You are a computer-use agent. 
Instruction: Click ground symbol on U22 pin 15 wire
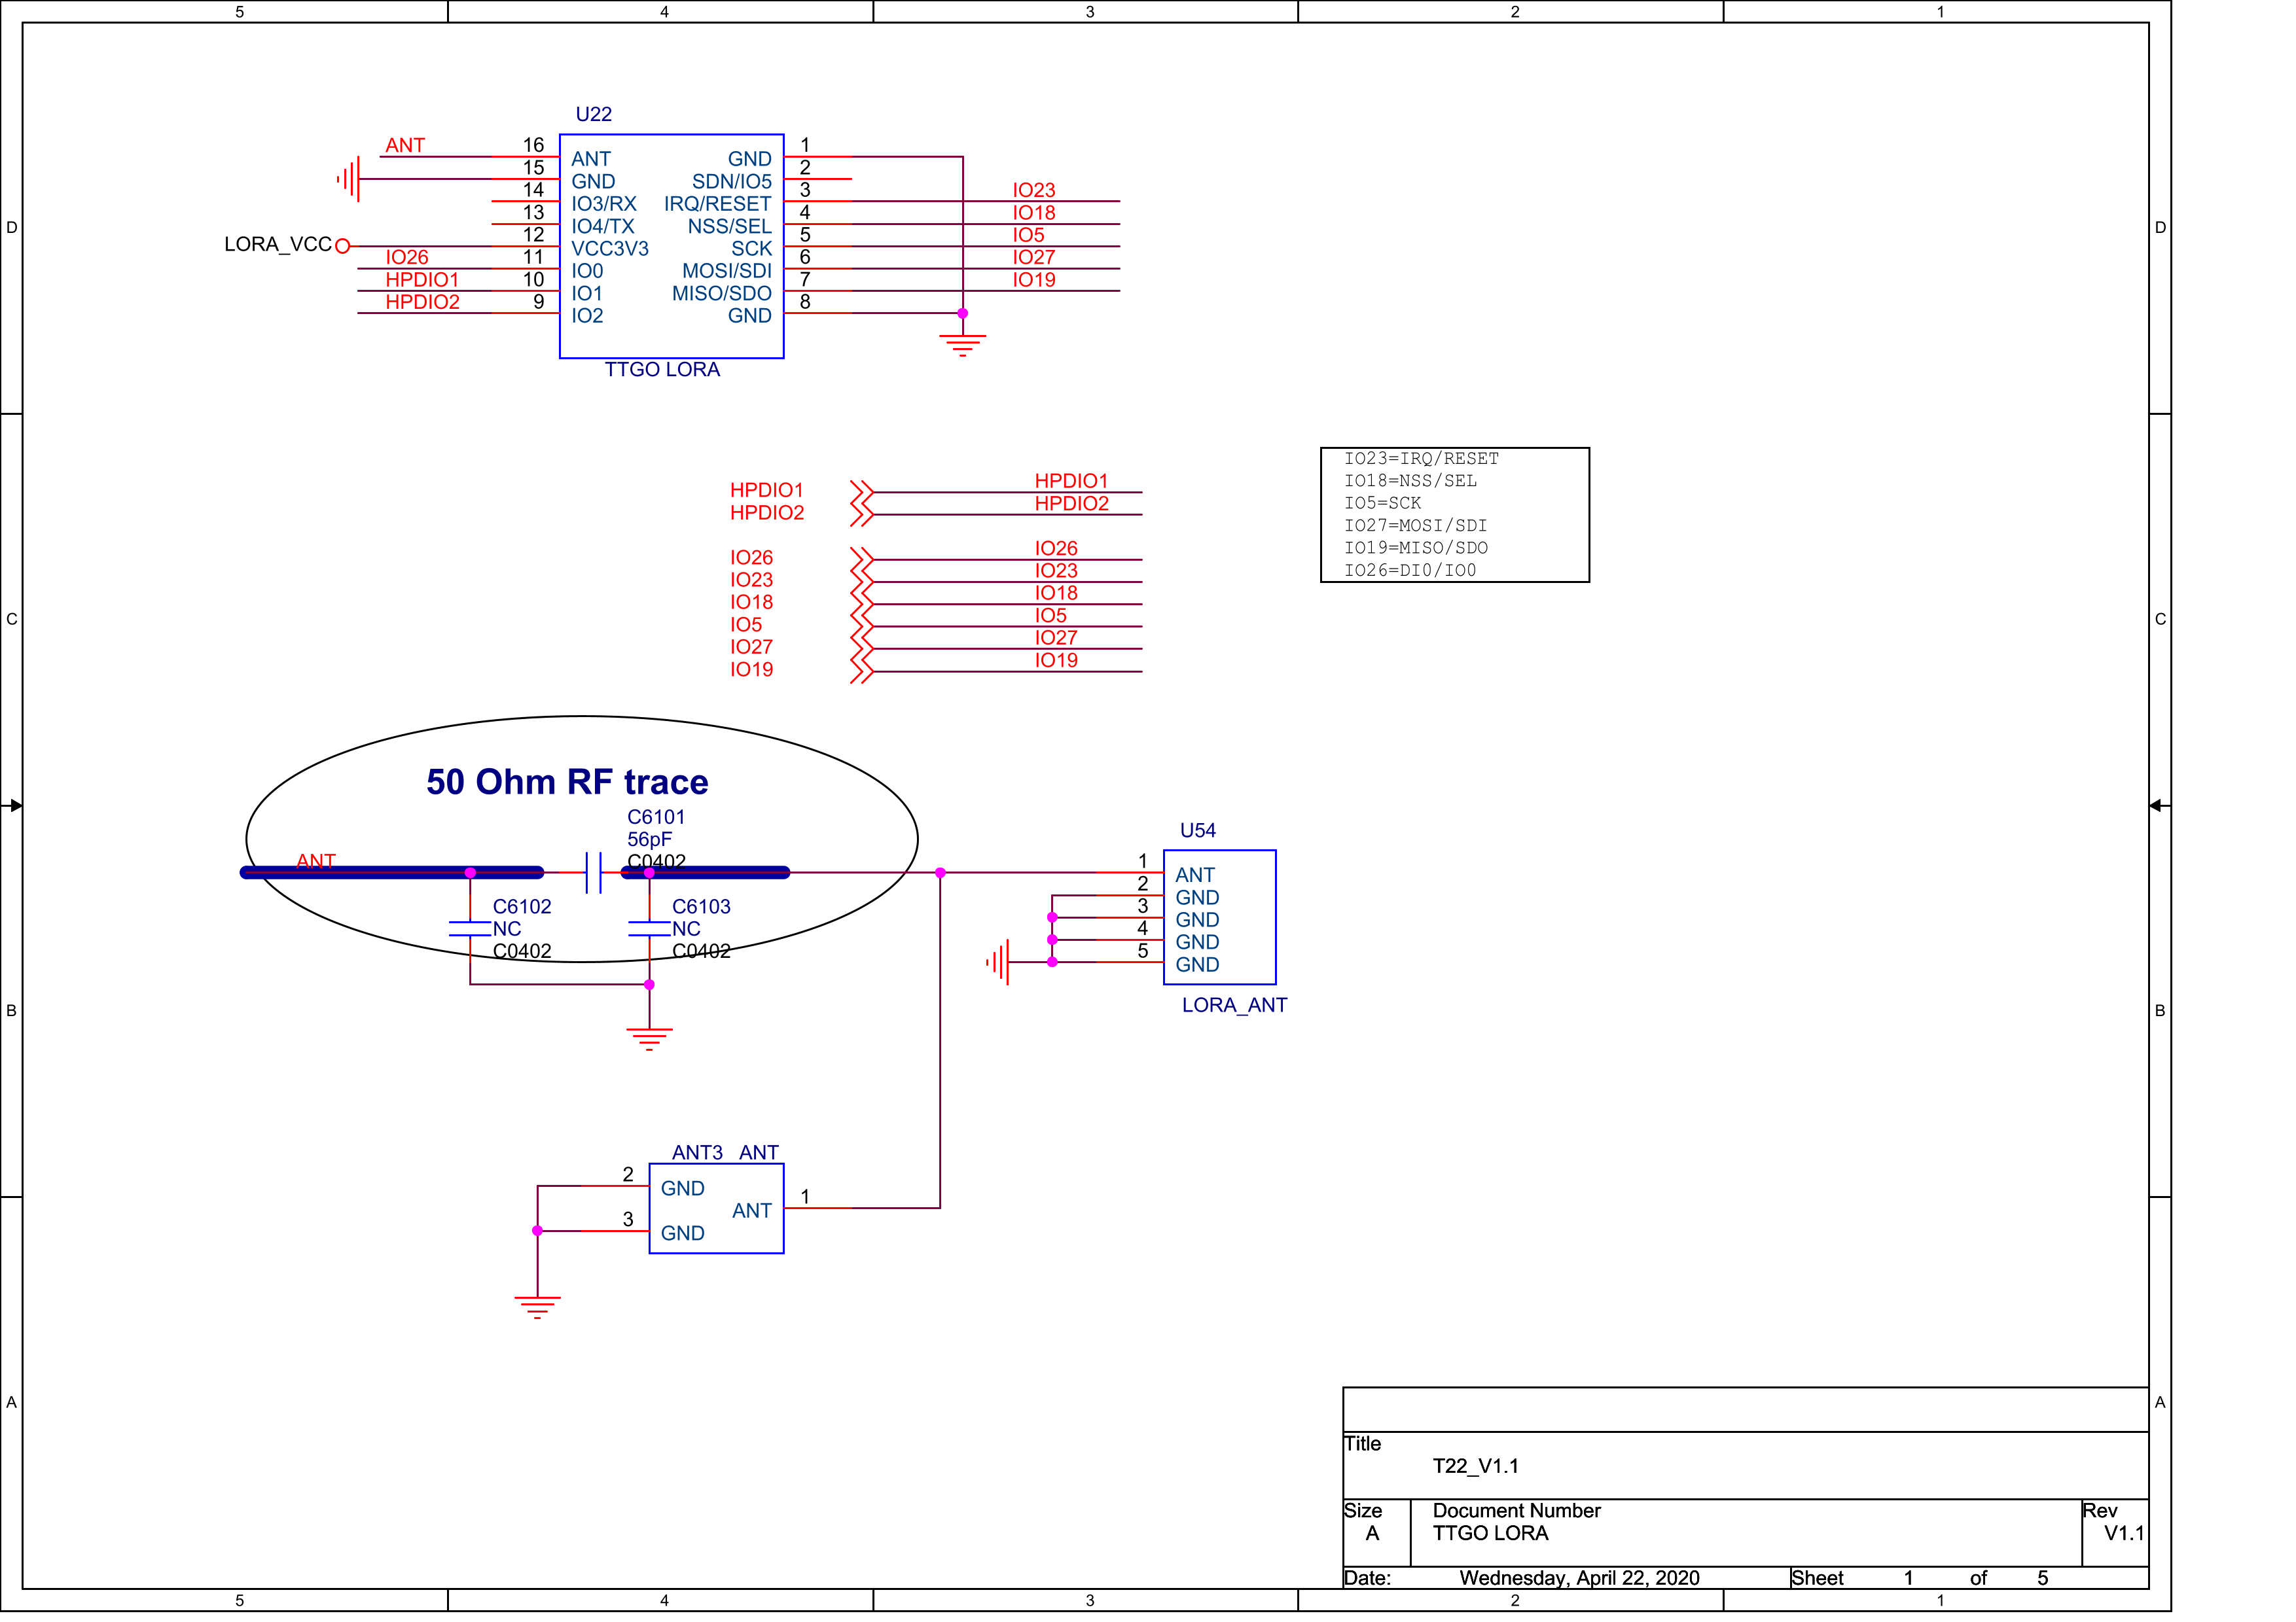(x=349, y=179)
